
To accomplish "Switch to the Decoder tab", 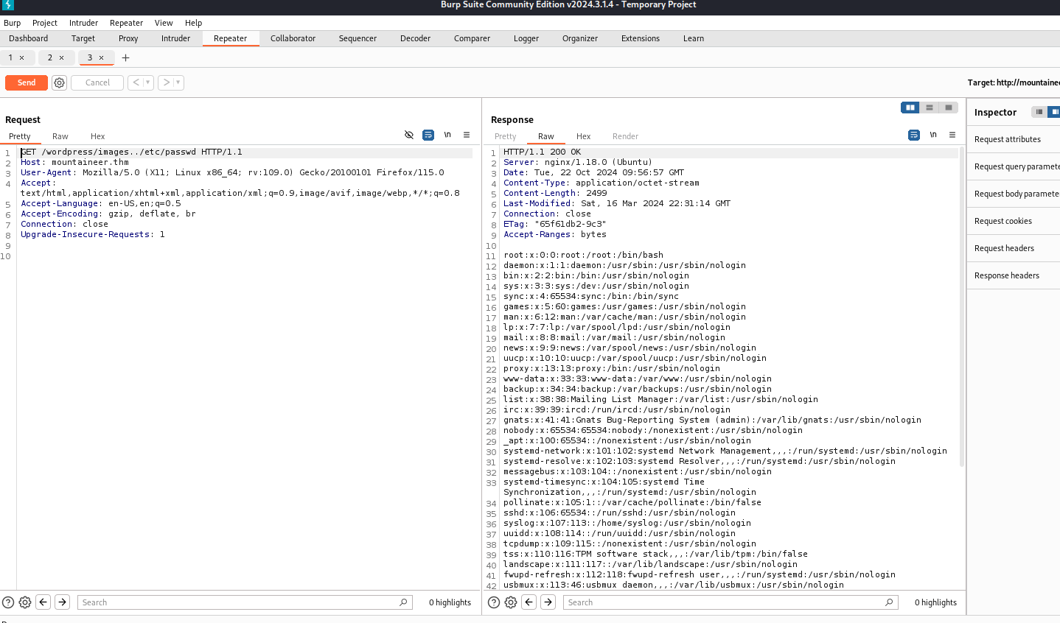I will [415, 38].
